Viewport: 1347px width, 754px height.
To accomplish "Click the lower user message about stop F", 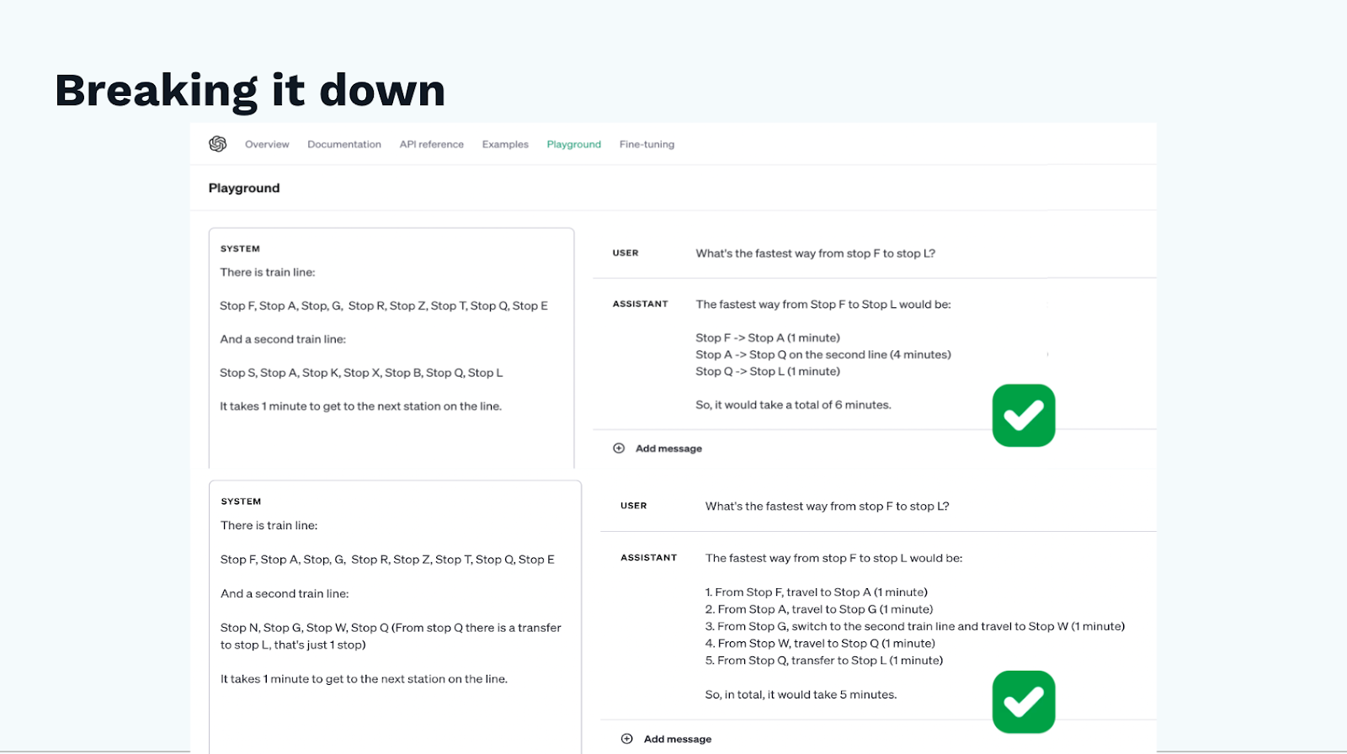I will pos(827,507).
